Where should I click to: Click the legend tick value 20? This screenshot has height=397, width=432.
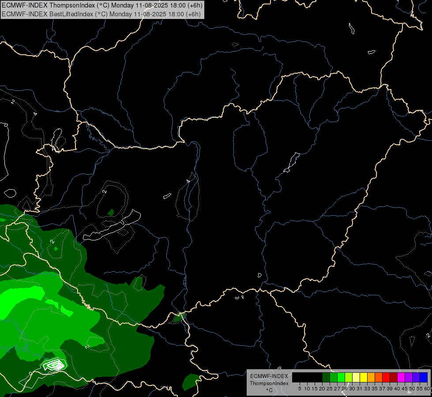coord(322,389)
